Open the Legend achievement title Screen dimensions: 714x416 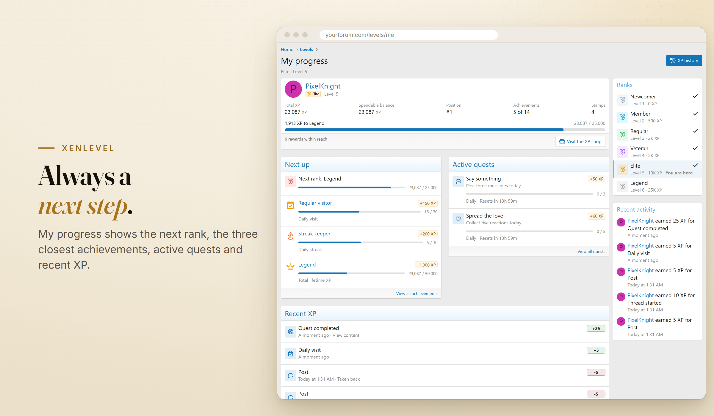307,265
